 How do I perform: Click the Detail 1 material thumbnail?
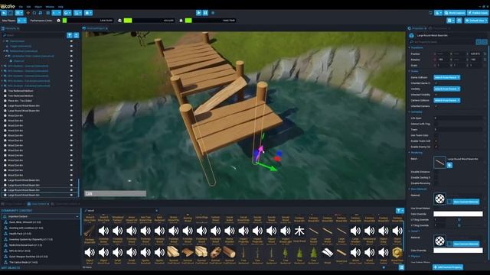coord(439,241)
